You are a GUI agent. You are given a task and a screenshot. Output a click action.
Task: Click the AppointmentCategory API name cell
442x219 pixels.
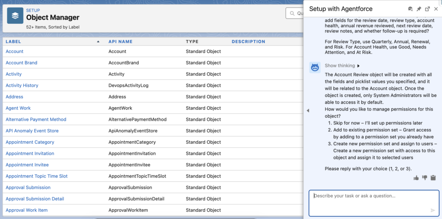(x=132, y=142)
